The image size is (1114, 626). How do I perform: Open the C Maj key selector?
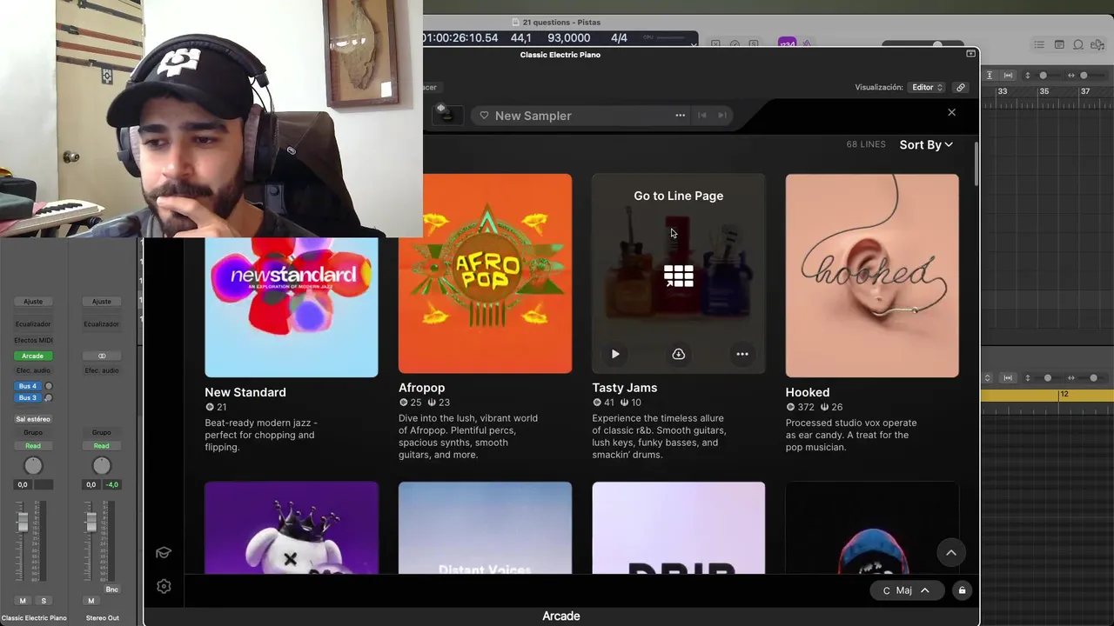pyautogui.click(x=906, y=590)
